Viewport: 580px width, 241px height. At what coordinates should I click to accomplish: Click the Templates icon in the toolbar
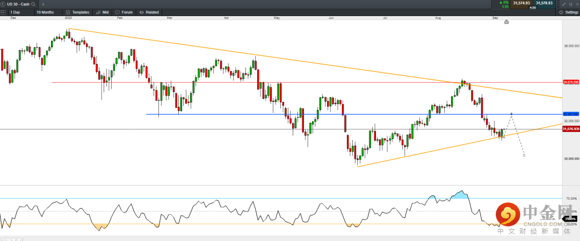pyautogui.click(x=67, y=12)
